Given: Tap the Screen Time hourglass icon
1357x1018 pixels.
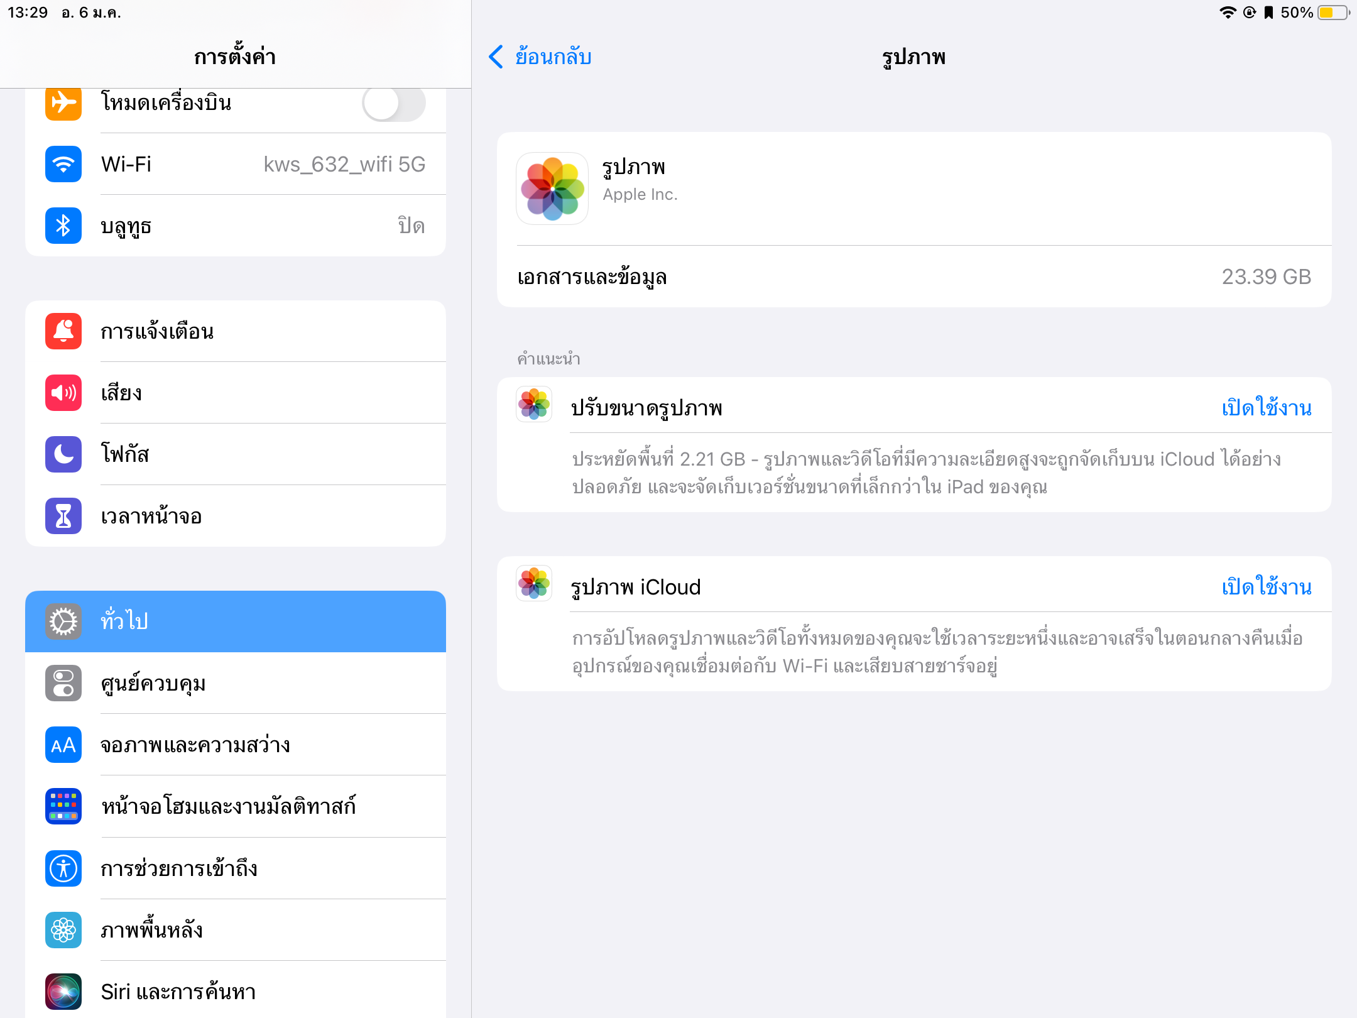Looking at the screenshot, I should 63,516.
